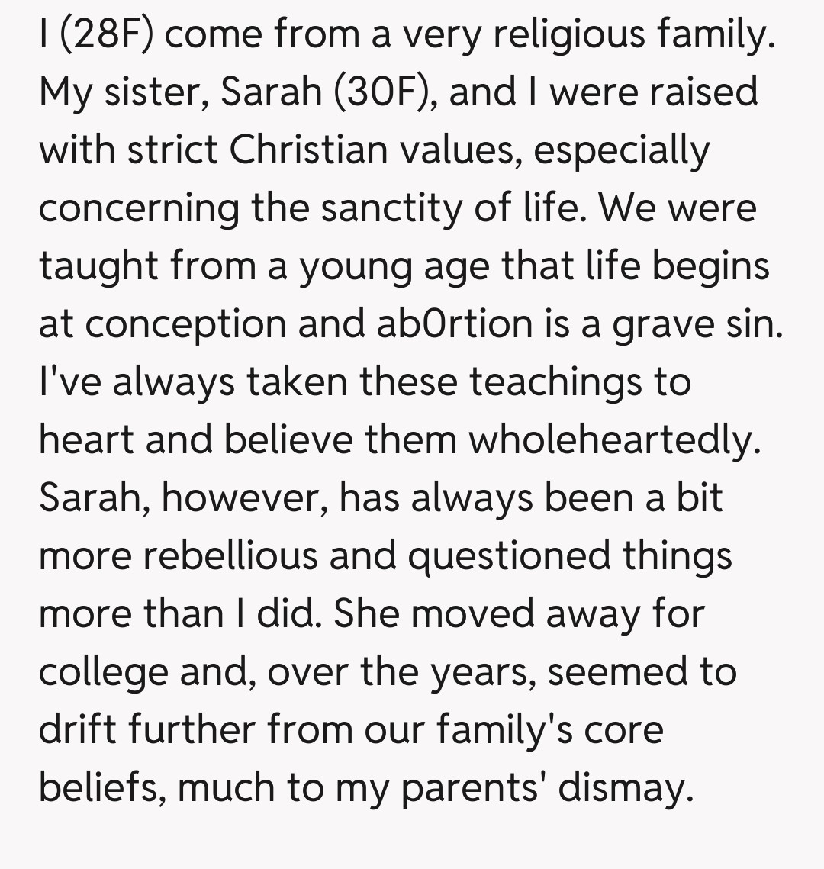Click the word "heart"

[x=85, y=440]
